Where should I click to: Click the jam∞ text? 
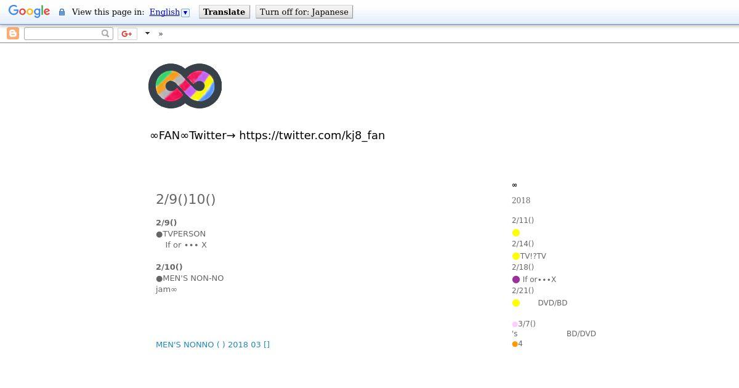coord(166,289)
